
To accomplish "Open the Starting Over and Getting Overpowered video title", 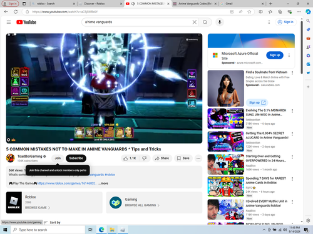I will coord(266,158).
